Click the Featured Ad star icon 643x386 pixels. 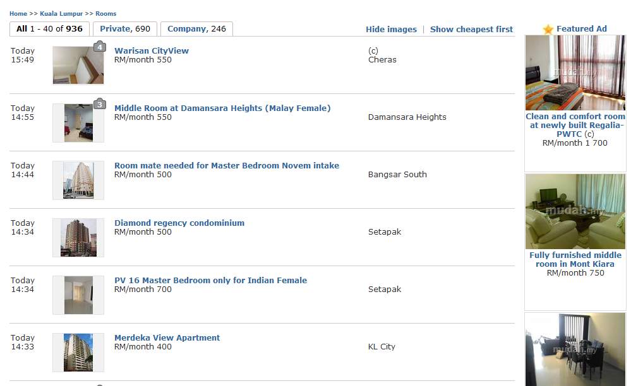pos(548,29)
